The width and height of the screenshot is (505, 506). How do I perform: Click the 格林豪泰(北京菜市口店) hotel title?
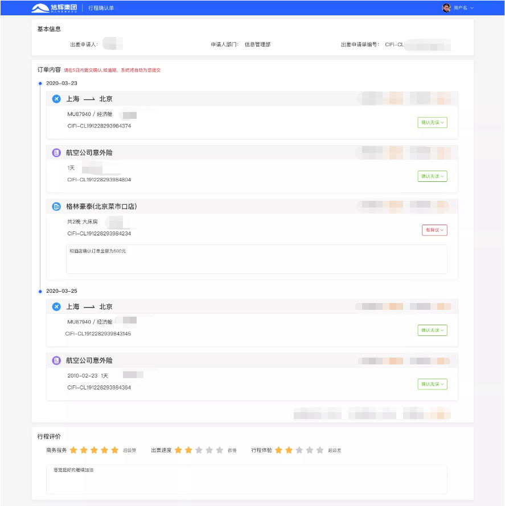click(x=101, y=206)
